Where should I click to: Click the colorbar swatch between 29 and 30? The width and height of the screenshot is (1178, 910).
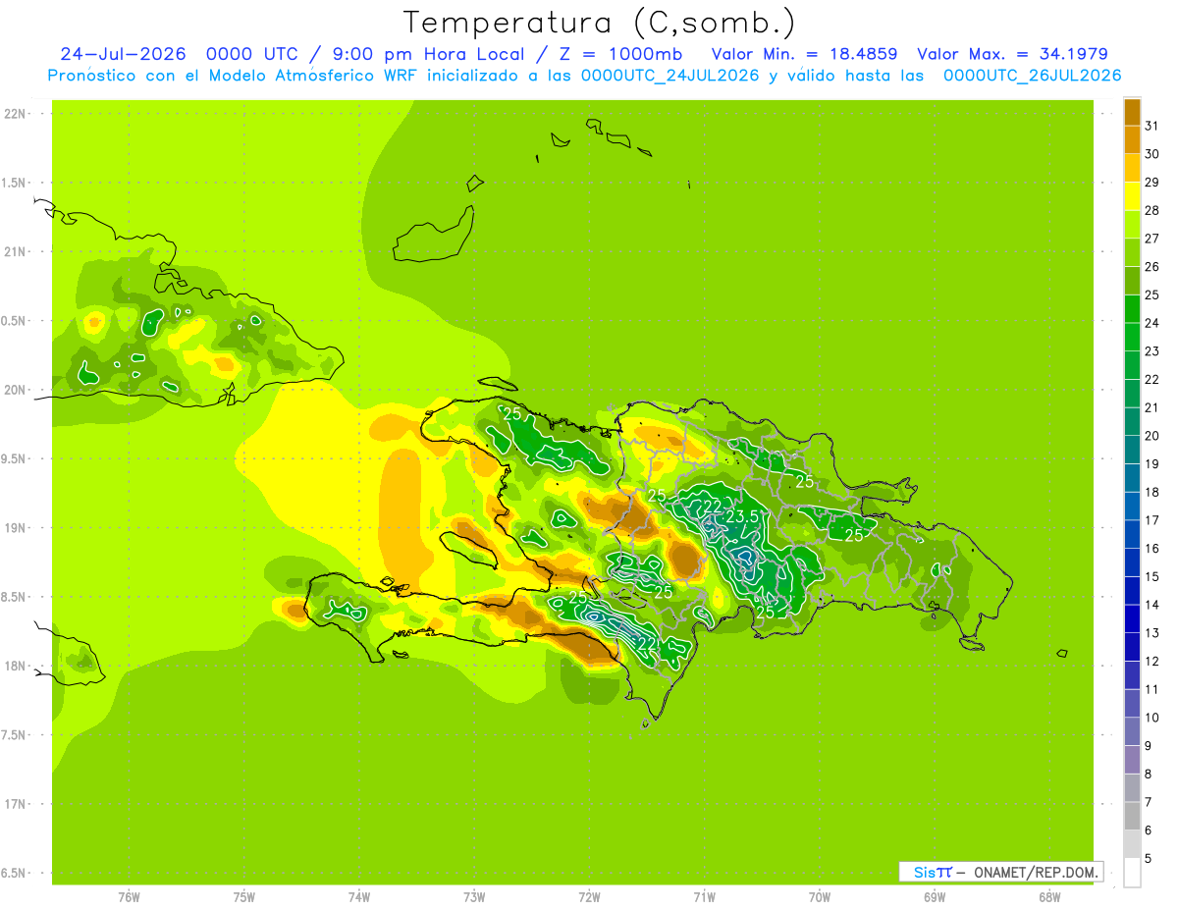tap(1132, 167)
